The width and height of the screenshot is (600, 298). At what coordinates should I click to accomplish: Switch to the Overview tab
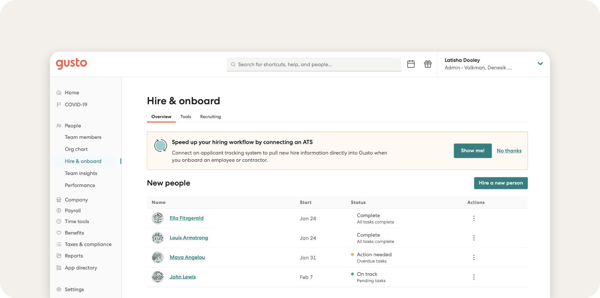pyautogui.click(x=161, y=117)
